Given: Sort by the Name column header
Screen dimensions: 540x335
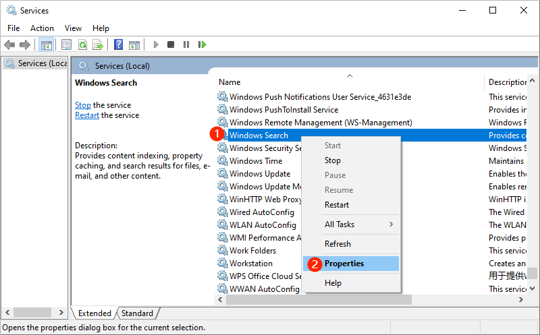Looking at the screenshot, I should click(x=350, y=82).
